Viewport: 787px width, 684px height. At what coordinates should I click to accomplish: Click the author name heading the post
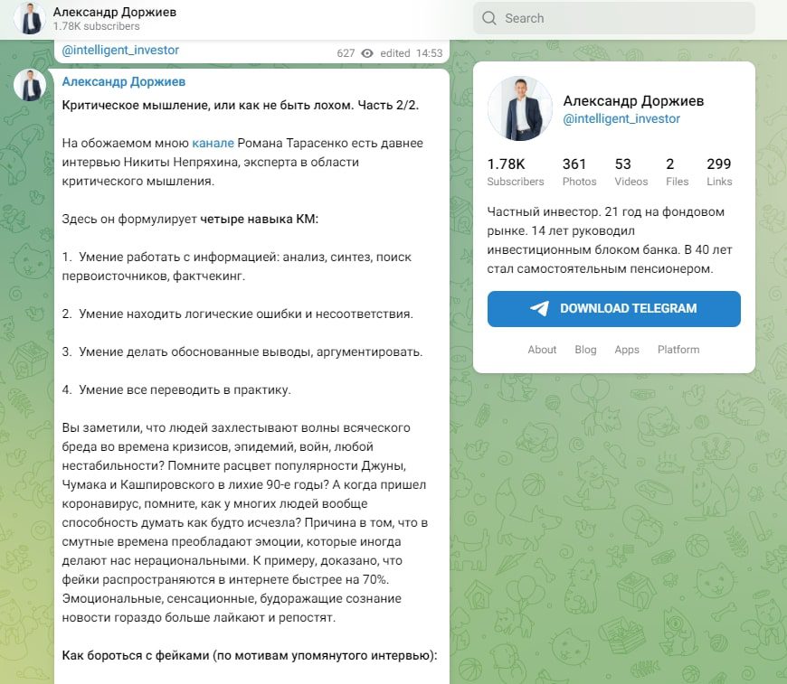(x=125, y=82)
